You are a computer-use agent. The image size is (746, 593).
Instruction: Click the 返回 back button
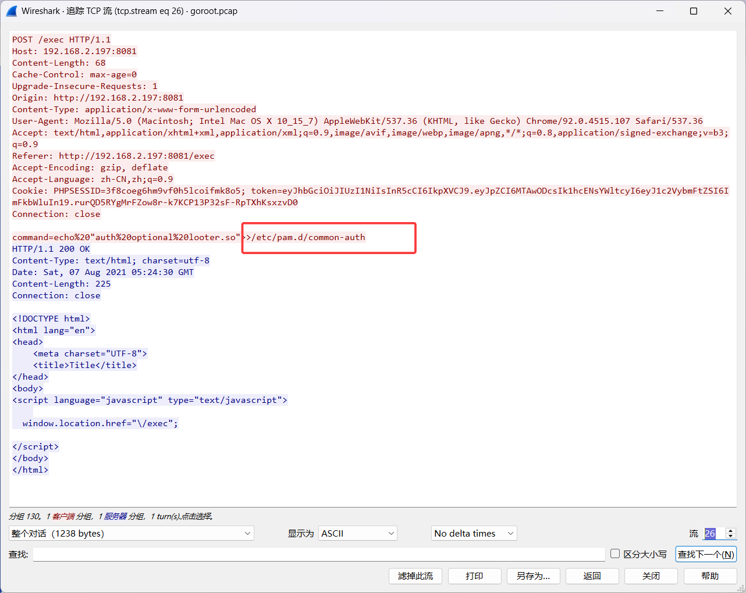[592, 576]
